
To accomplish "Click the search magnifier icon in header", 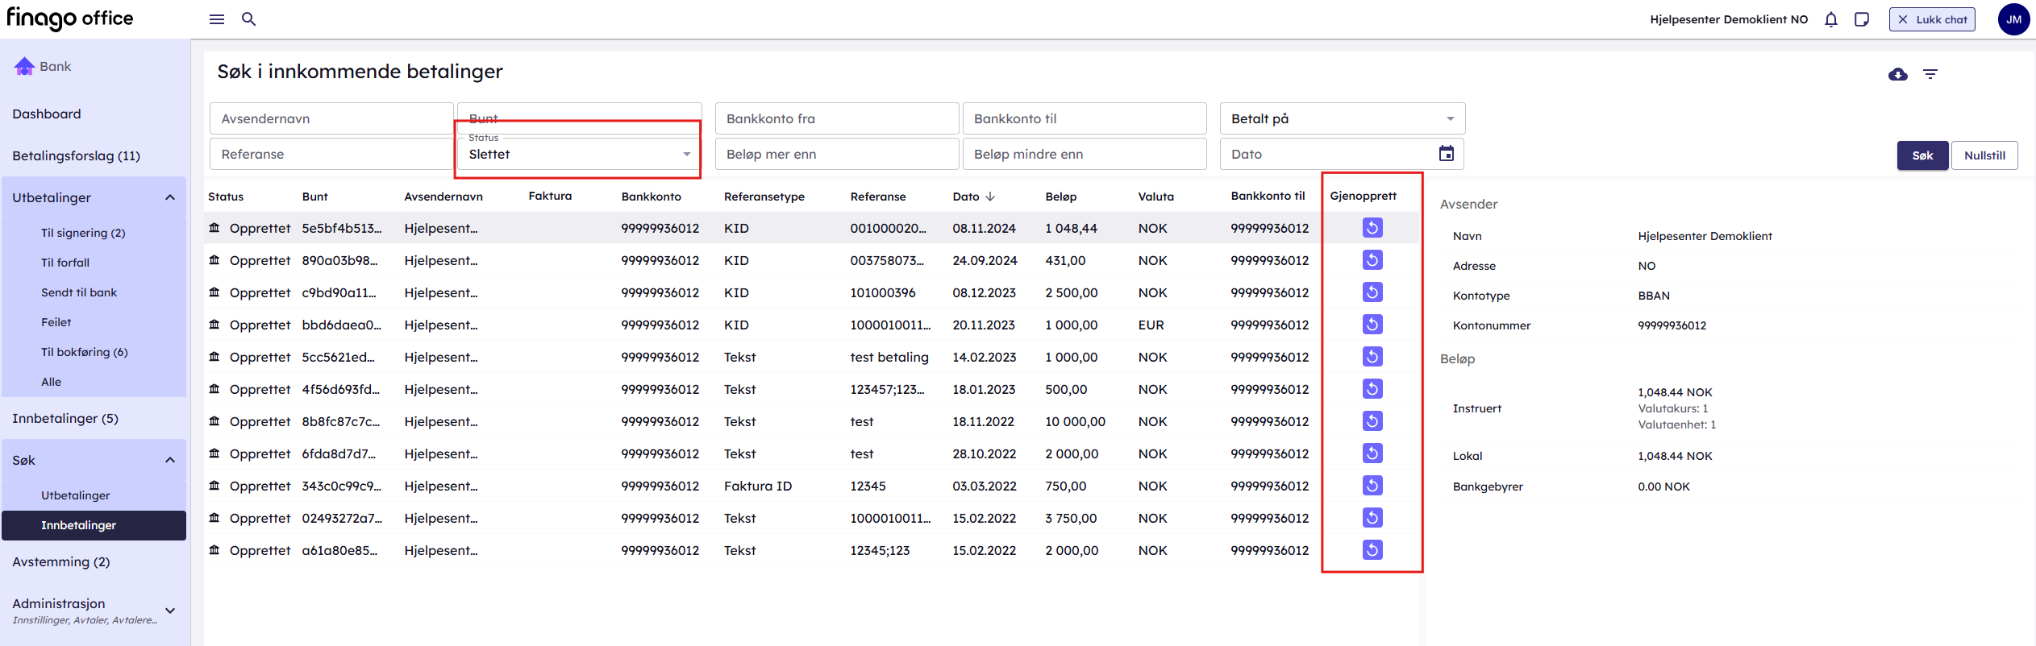I will pos(249,19).
